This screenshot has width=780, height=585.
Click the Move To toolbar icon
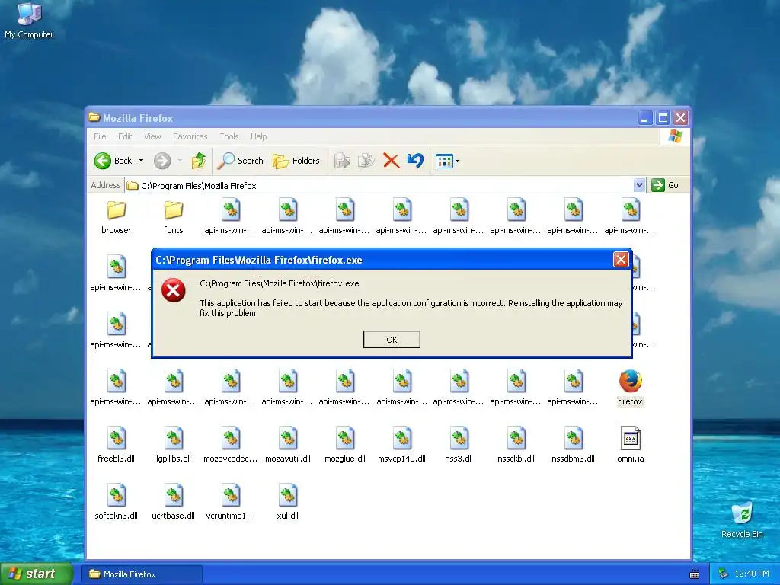pyautogui.click(x=342, y=161)
